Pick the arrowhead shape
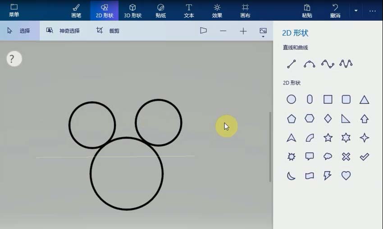383x229 pixels. pyautogui.click(x=292, y=138)
